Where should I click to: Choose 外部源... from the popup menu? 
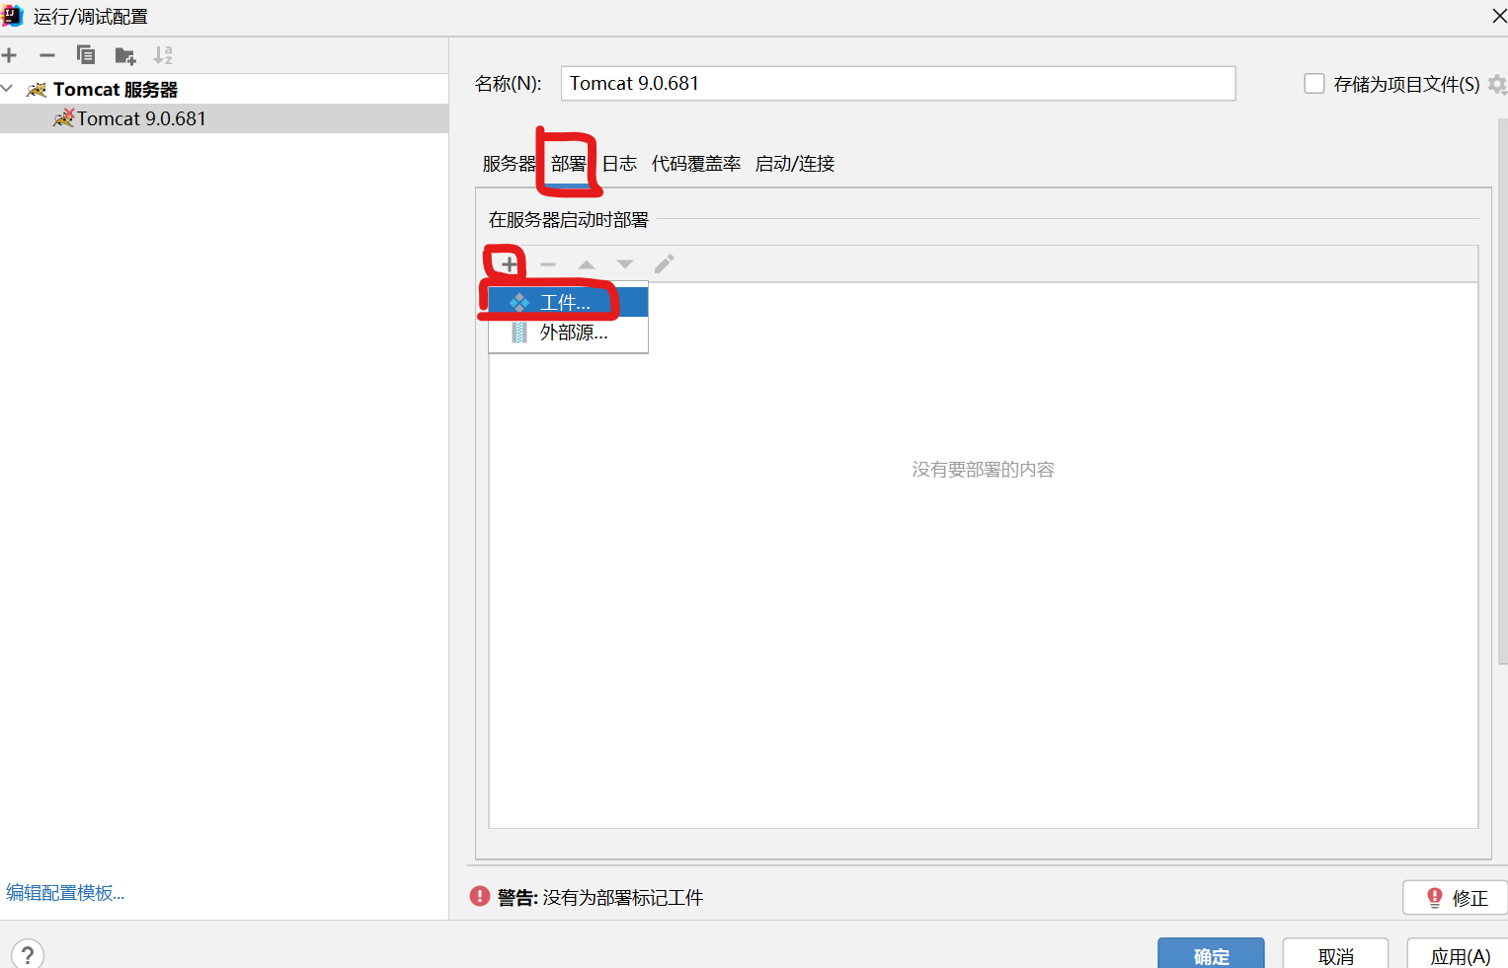[x=568, y=333]
